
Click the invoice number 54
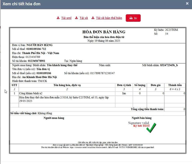[167, 34]
